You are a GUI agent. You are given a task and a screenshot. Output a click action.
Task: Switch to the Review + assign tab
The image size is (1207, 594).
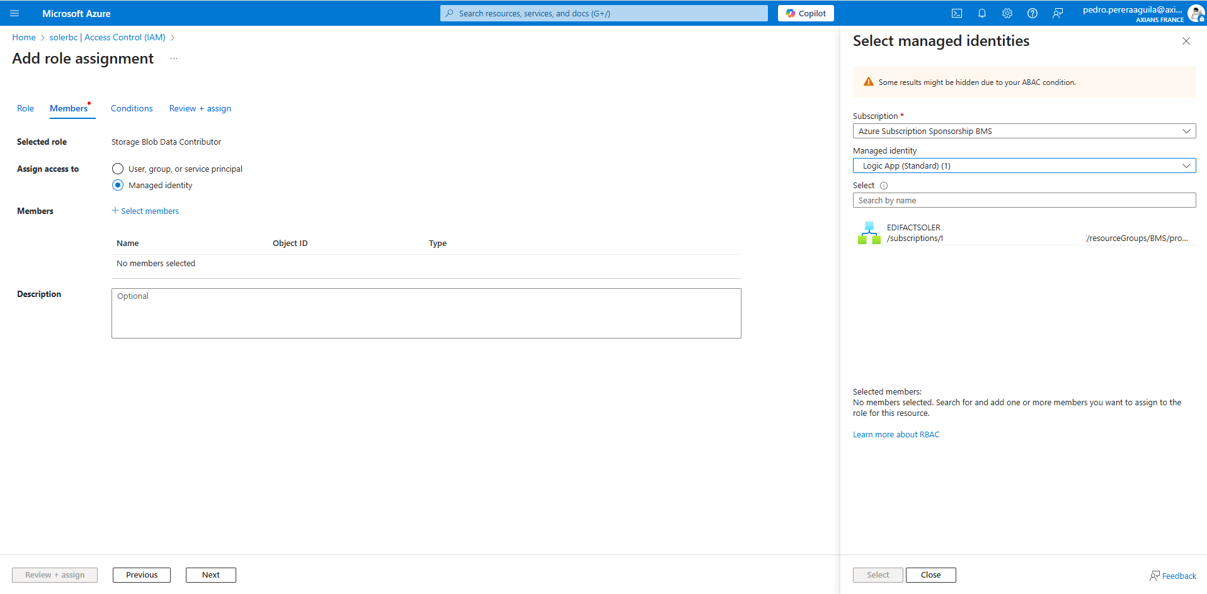200,108
